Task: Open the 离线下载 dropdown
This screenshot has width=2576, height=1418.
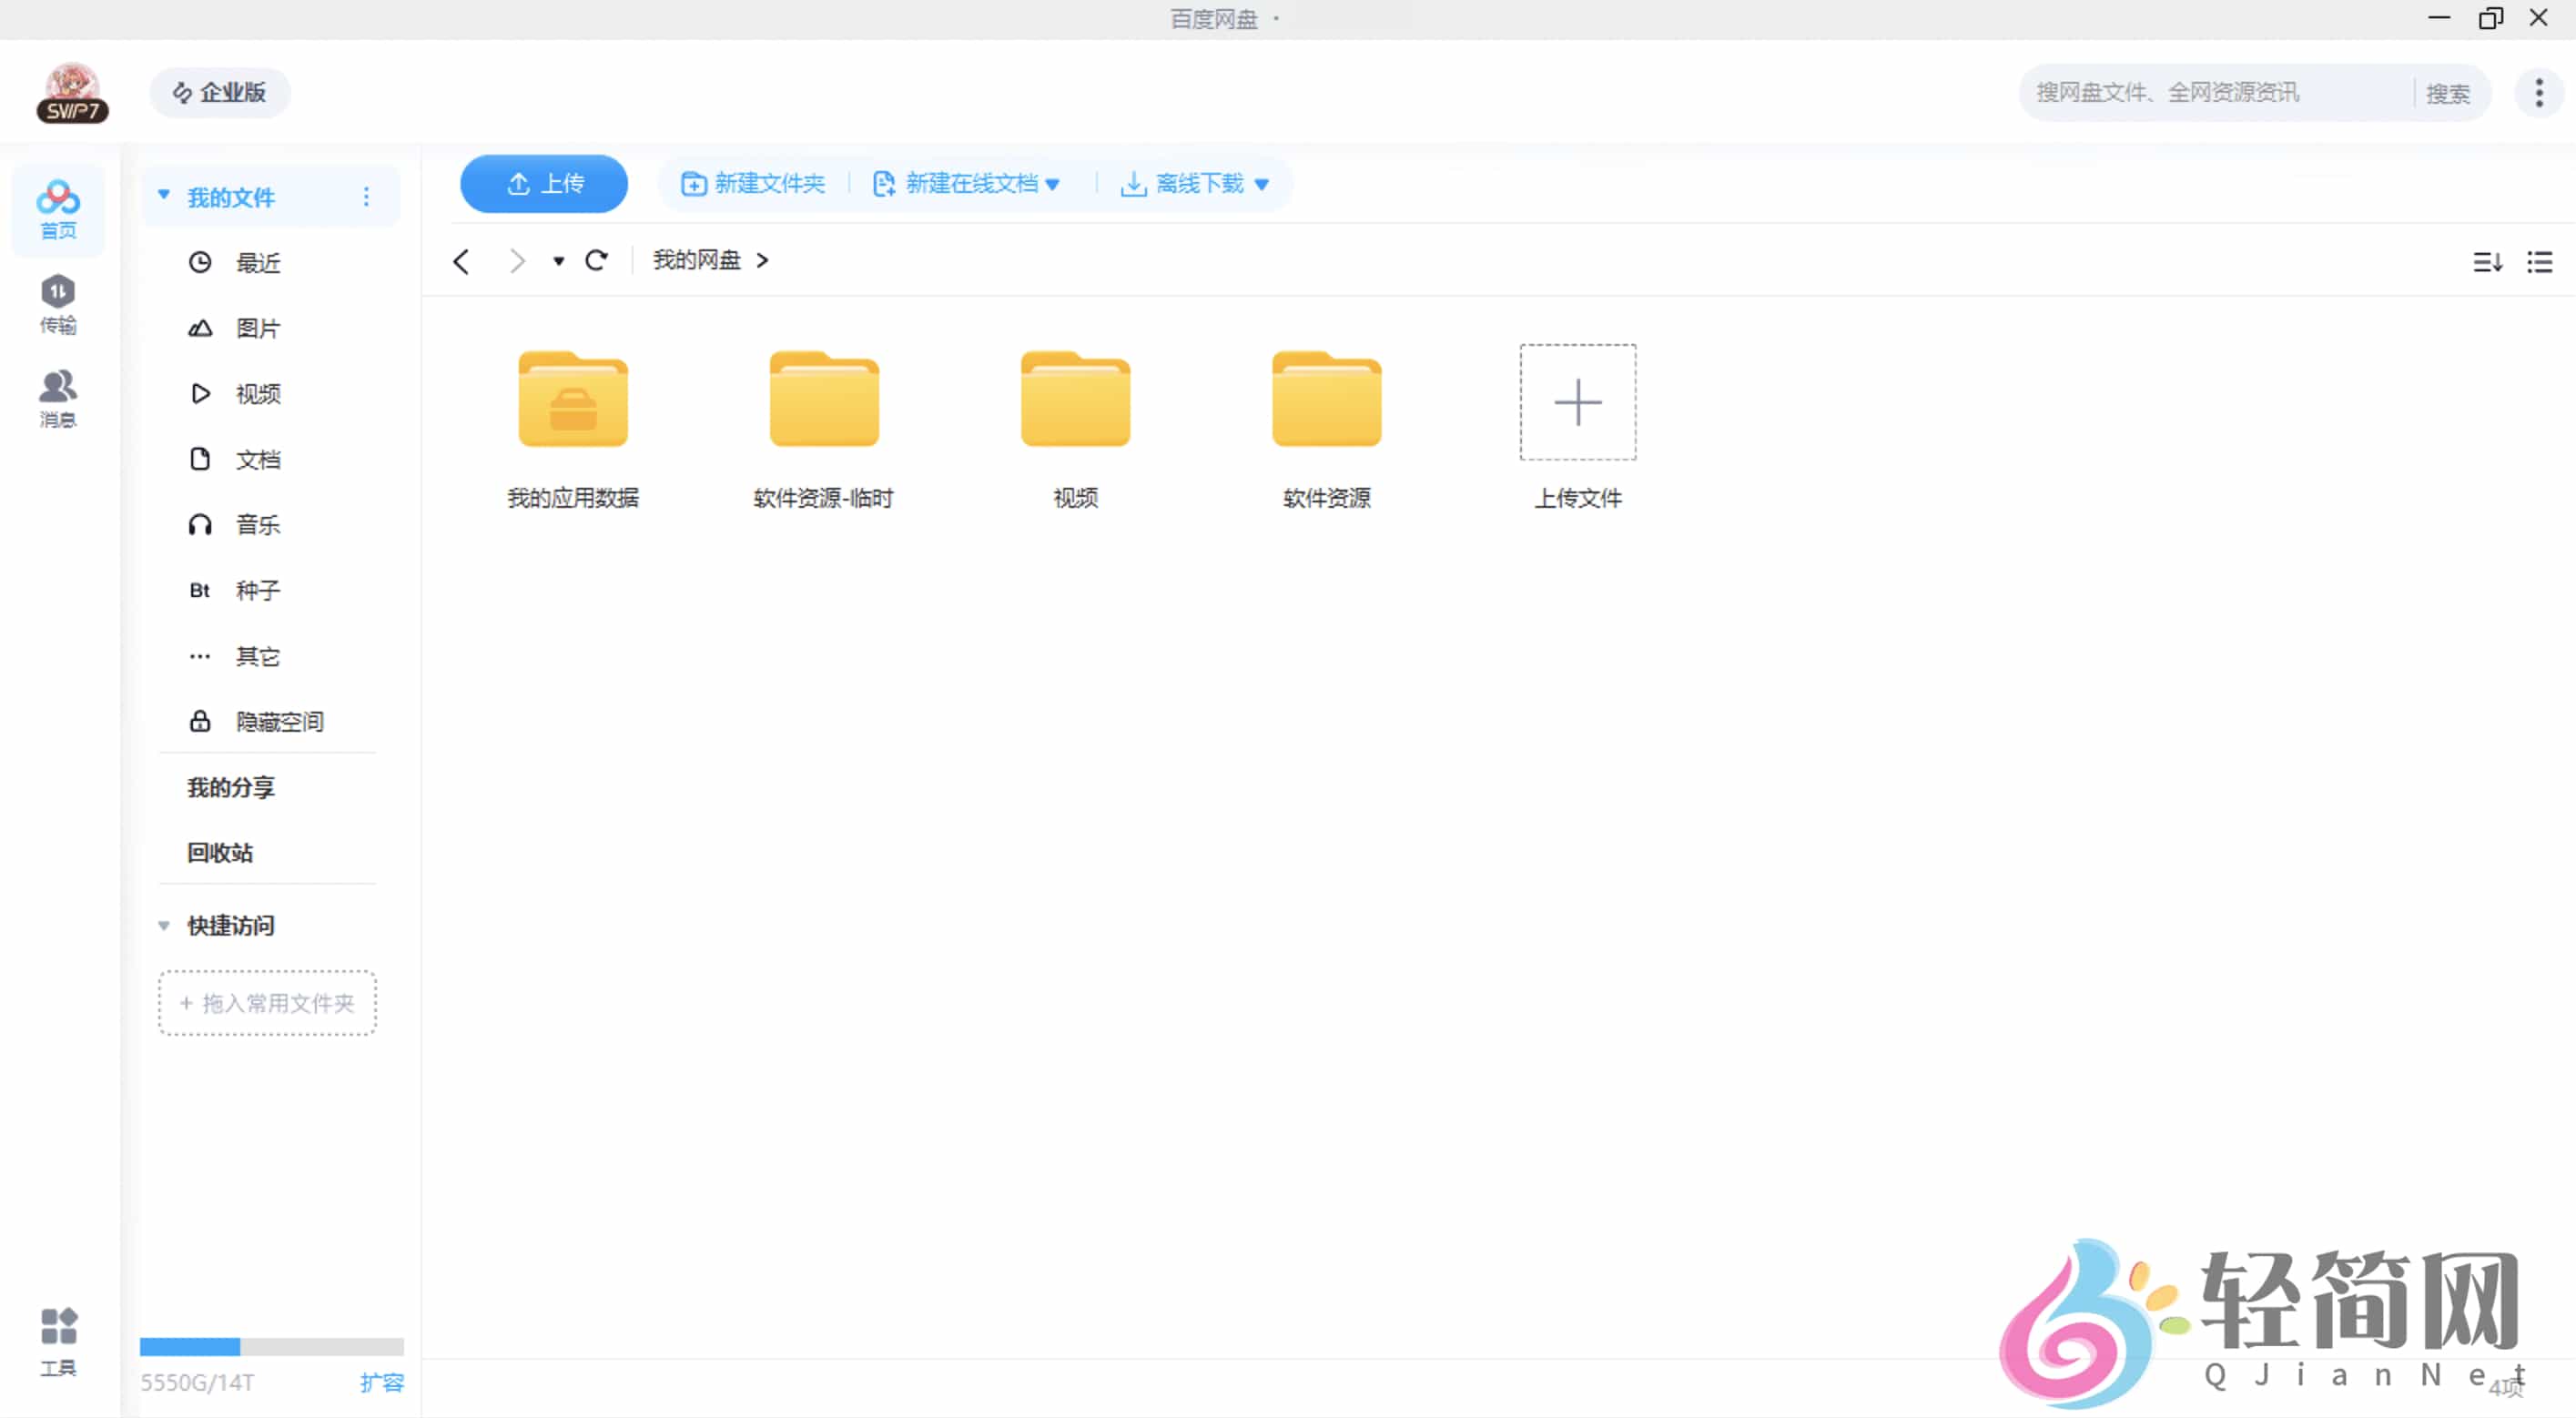Action: [1261, 184]
